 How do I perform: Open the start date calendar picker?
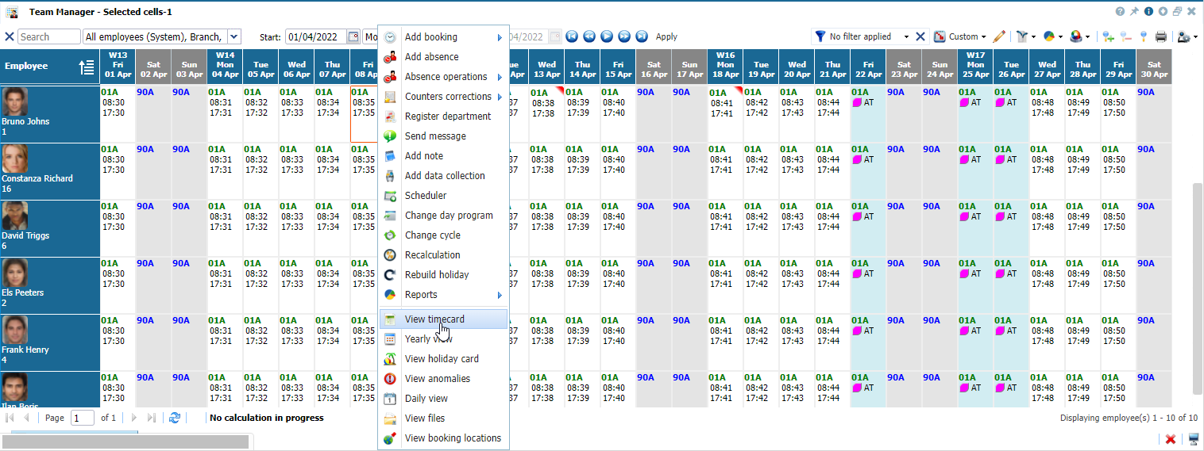pos(353,36)
